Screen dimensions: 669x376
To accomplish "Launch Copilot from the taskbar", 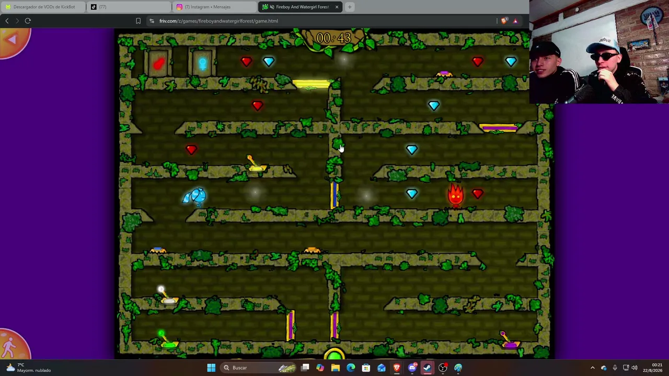I will pyautogui.click(x=320, y=368).
